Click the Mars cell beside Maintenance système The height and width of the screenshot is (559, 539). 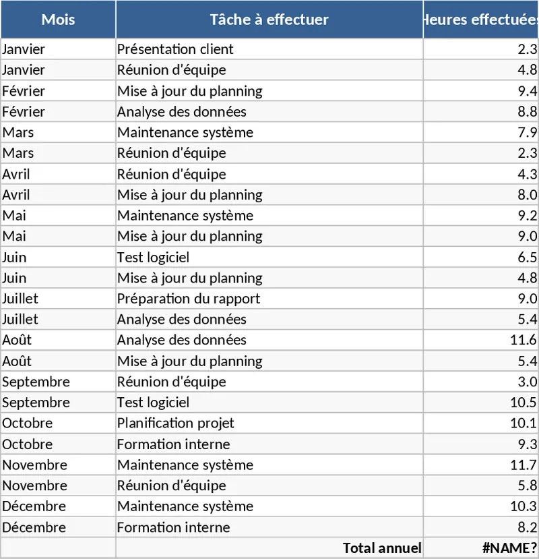(x=58, y=132)
